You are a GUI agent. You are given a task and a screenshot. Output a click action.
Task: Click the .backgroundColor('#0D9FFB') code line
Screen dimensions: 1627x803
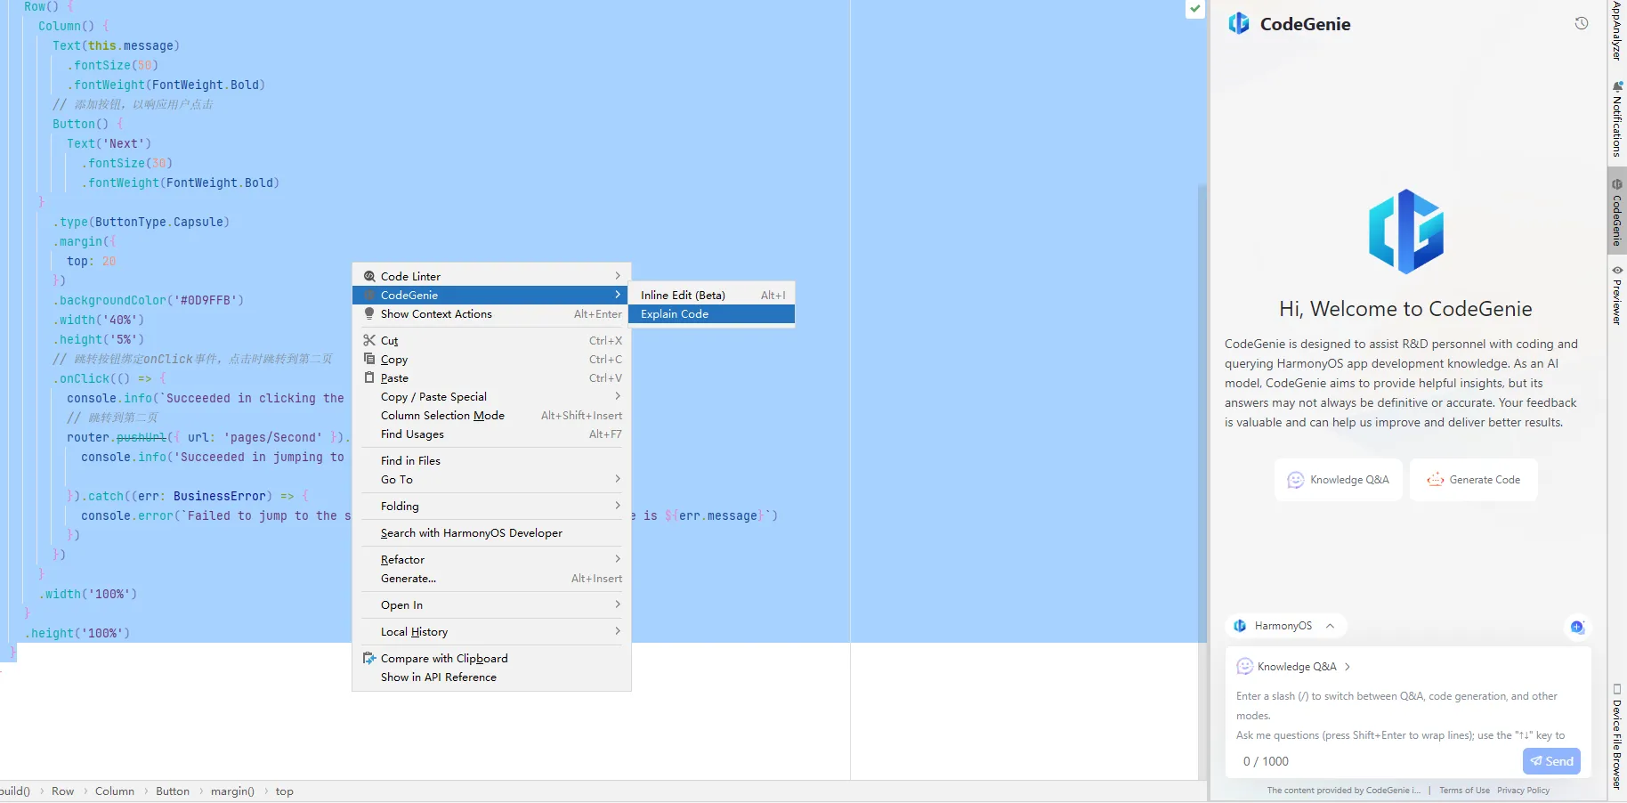(148, 300)
